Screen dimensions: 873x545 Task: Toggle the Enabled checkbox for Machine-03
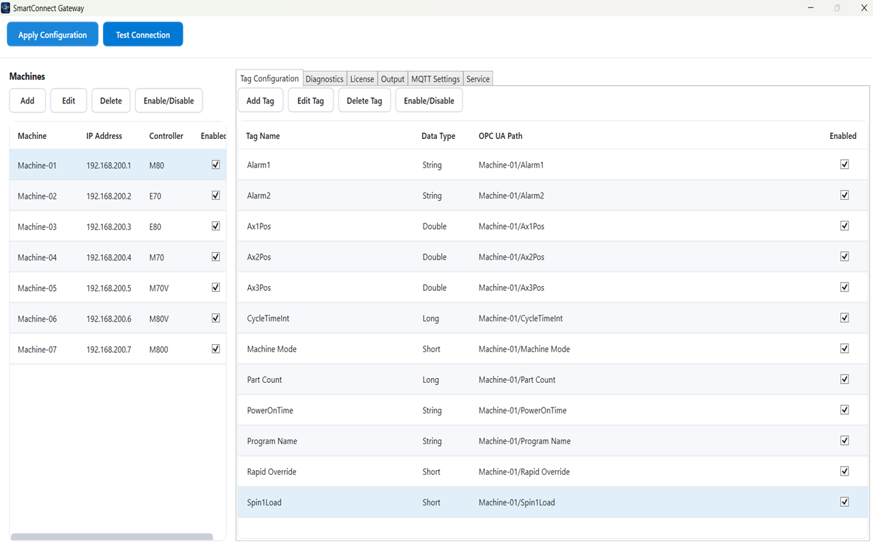tap(216, 226)
